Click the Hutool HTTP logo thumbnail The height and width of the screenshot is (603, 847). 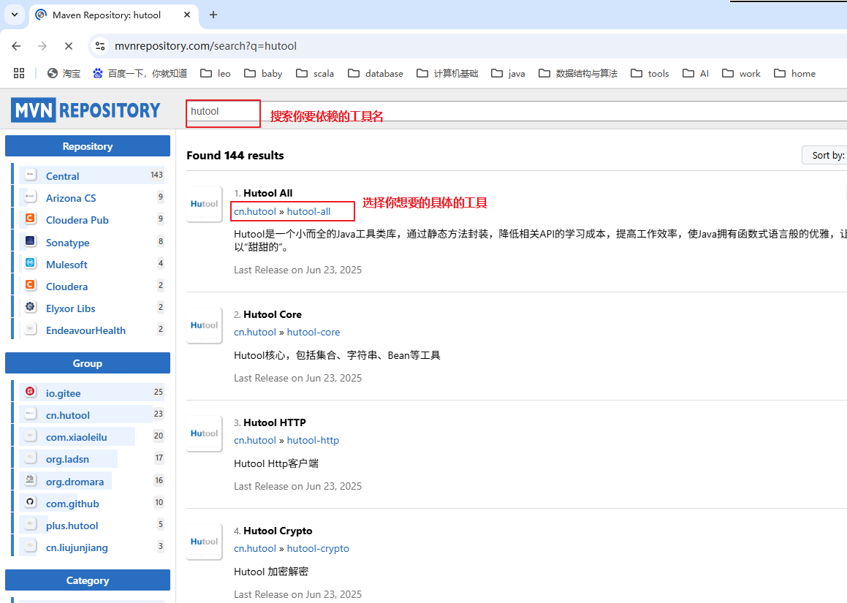(204, 433)
